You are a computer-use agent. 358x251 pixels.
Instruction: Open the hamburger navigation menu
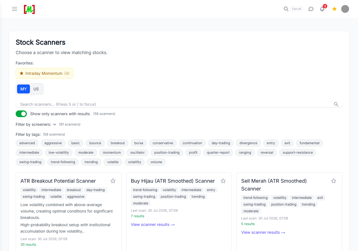coord(15,9)
